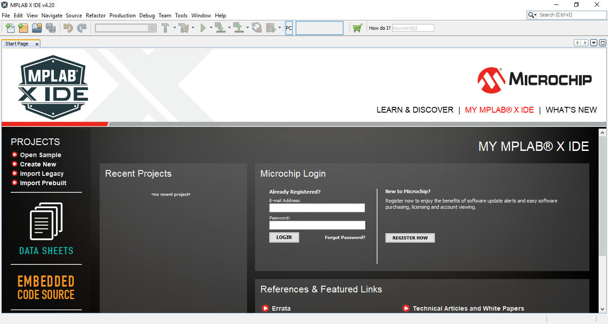Open the Window menu

coord(201,16)
